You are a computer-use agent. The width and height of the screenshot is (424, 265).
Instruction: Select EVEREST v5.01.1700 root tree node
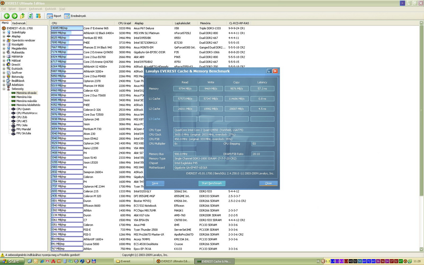(x=20, y=28)
